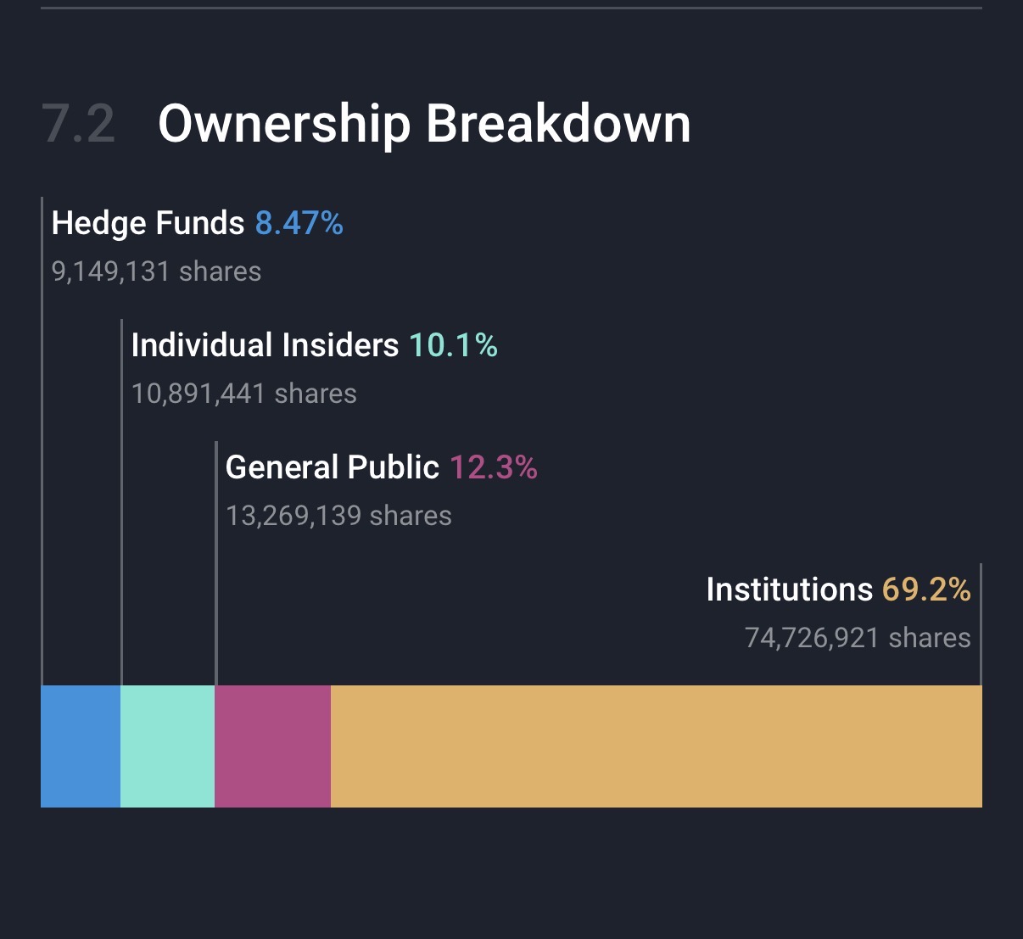Click the 74,726,921 shares text
Screen dimensions: 1023x939
pyautogui.click(x=858, y=638)
